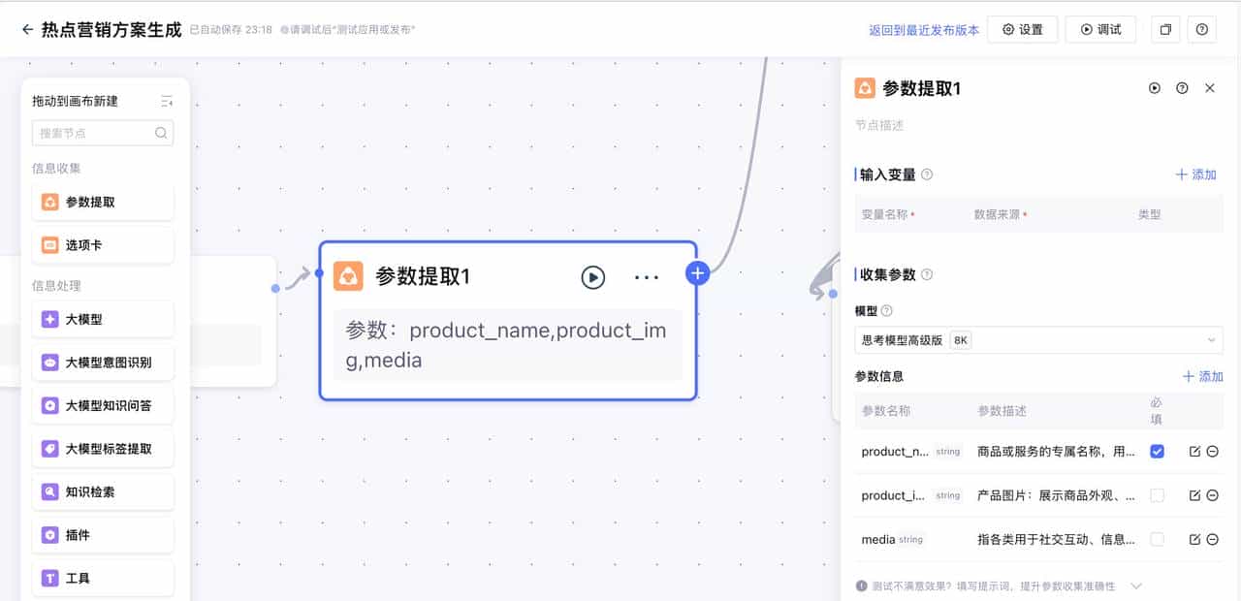Enable required checkbox for media parameter
This screenshot has height=601, width=1241.
pyautogui.click(x=1157, y=539)
